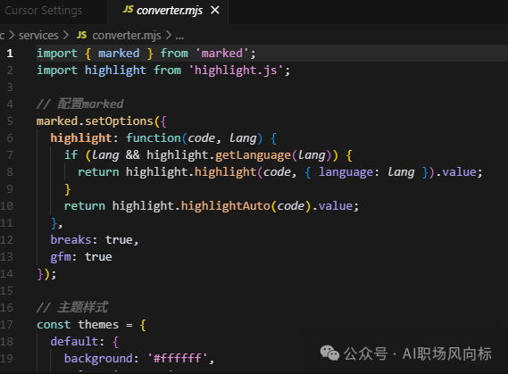Click 'highlightAuto' method on line 10
Image resolution: width=508 pixels, height=374 pixels.
tap(225, 206)
